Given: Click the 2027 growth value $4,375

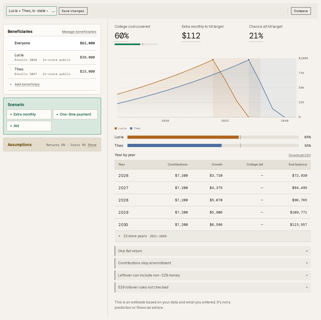Looking at the screenshot, I should tap(216, 188).
